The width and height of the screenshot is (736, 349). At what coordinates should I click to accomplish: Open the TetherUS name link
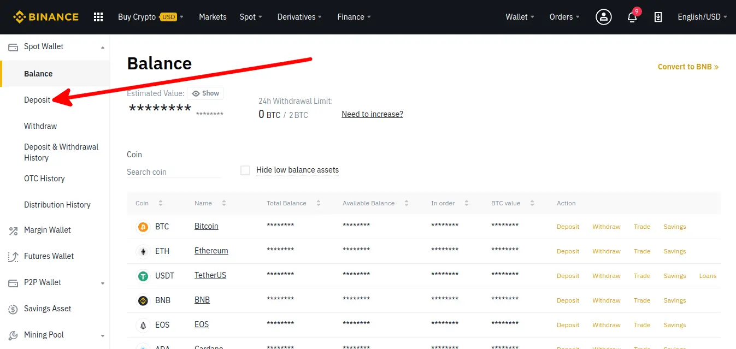click(210, 275)
